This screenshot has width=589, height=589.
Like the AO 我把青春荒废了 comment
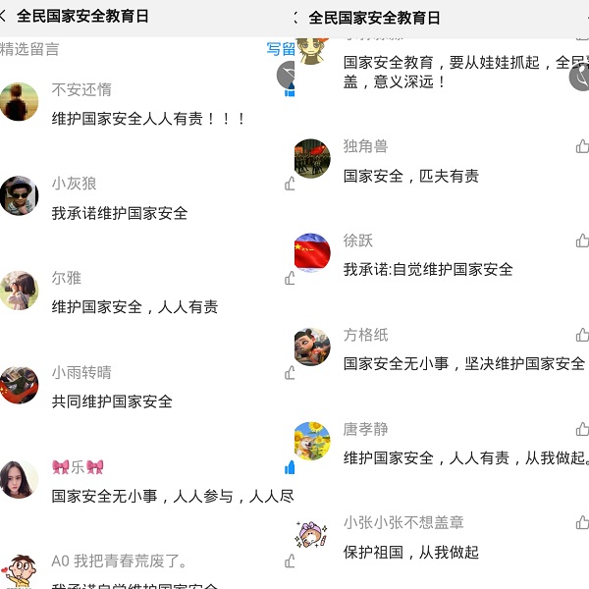(290, 562)
